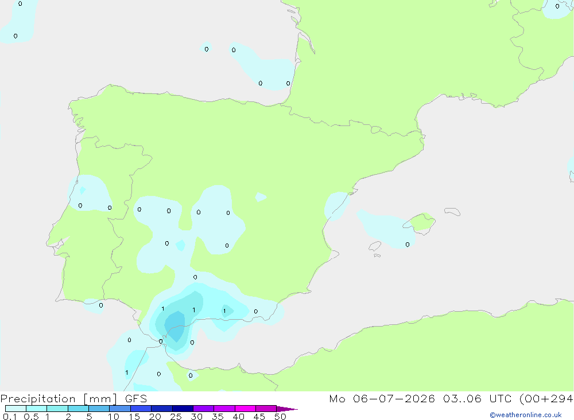
Task: Click the 0.1–0.5 mm lightest cyan legend swatch
Action: [15, 409]
